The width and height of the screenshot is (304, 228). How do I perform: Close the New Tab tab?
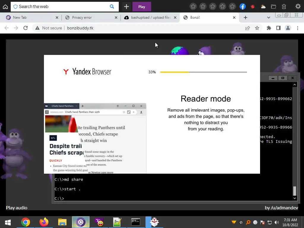click(57, 18)
